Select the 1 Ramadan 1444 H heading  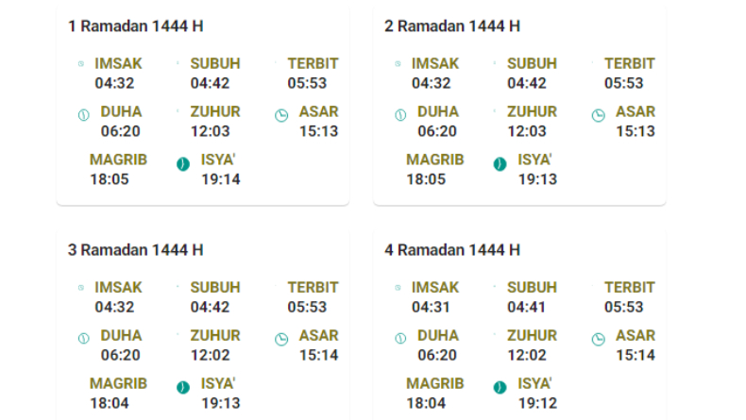pyautogui.click(x=136, y=26)
